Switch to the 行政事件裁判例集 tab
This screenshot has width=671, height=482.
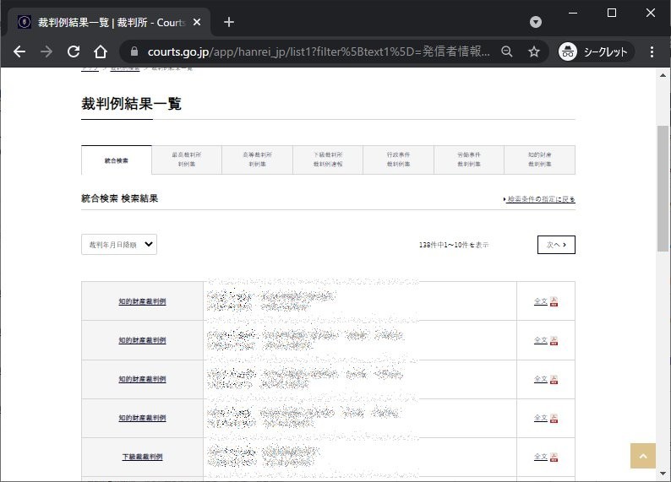pos(398,160)
